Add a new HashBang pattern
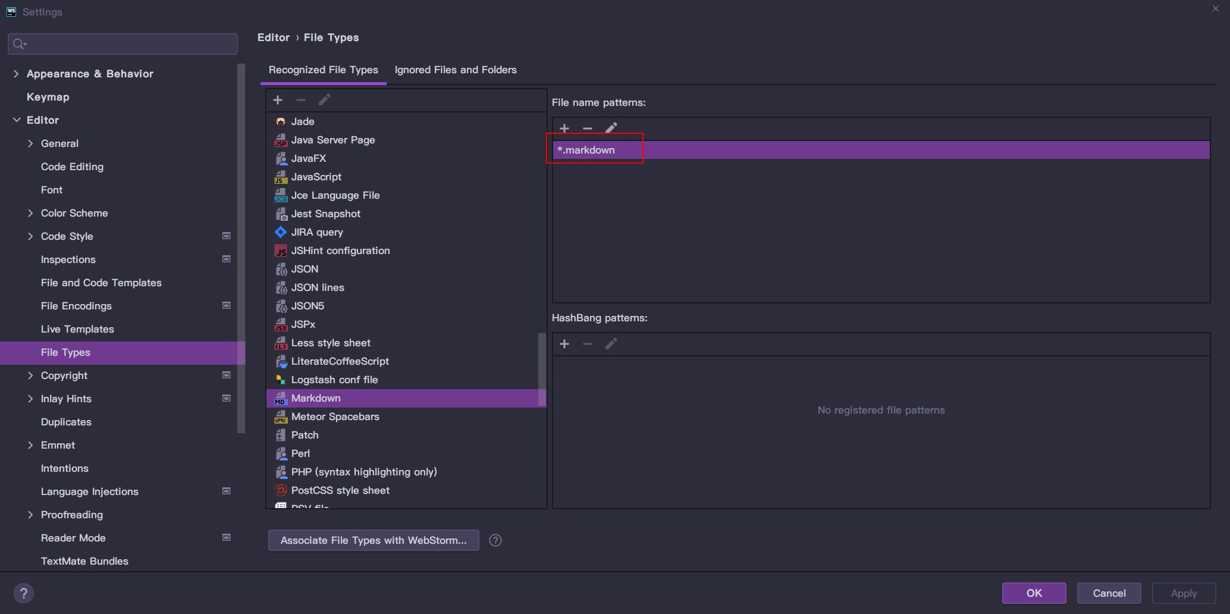 pos(564,344)
